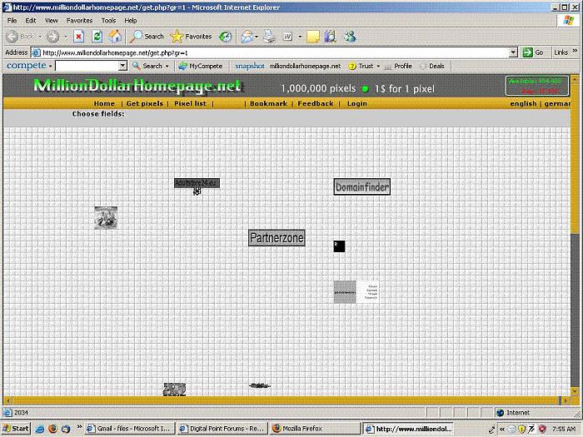Viewport: 583px width, 437px height.
Task: Click the Domainfinder ad block
Action: pos(361,186)
